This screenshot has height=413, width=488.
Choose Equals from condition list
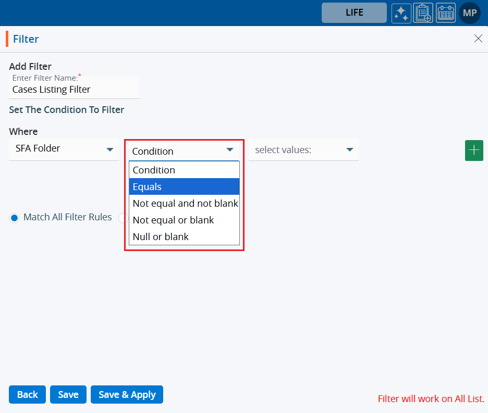pyautogui.click(x=184, y=186)
